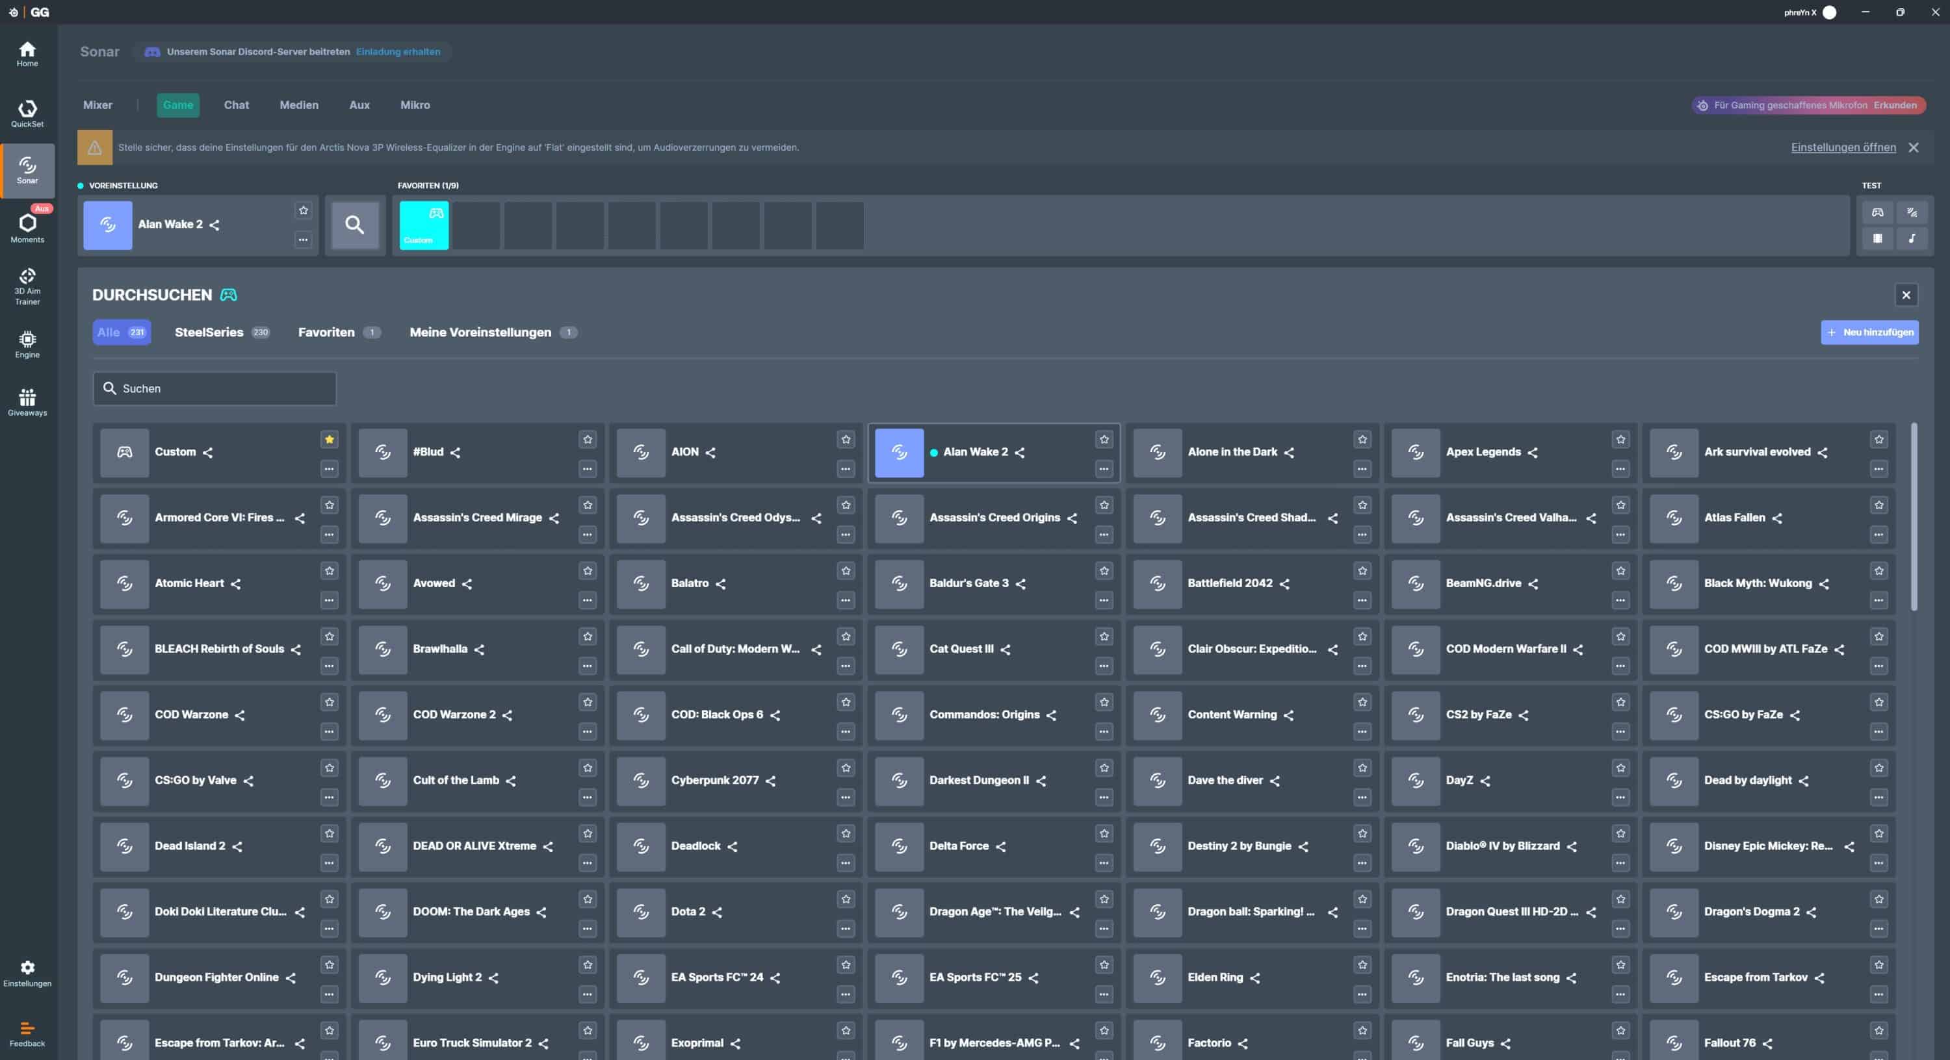Switch to the Mikro tab
1950x1060 pixels.
(x=415, y=105)
